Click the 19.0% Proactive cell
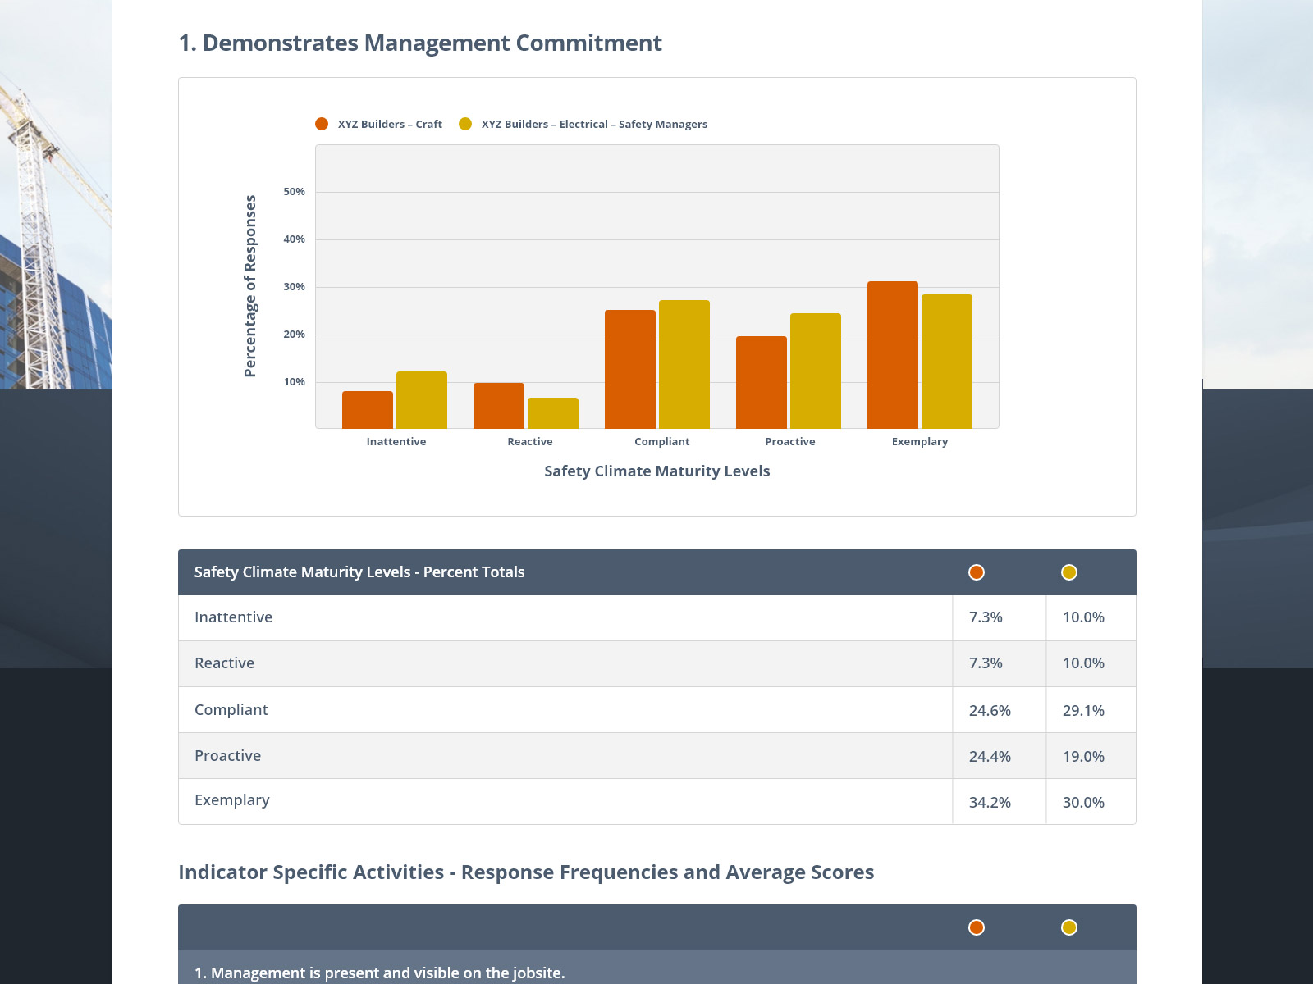 pyautogui.click(x=1091, y=756)
